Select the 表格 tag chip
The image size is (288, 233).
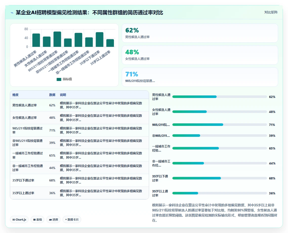tap(37, 220)
